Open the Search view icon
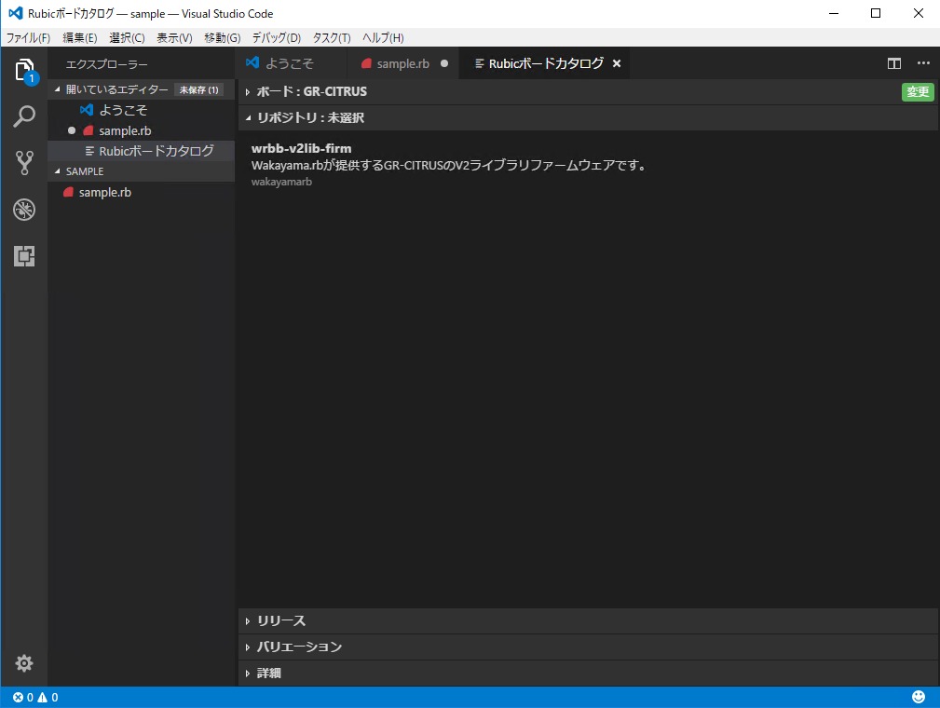 click(24, 116)
